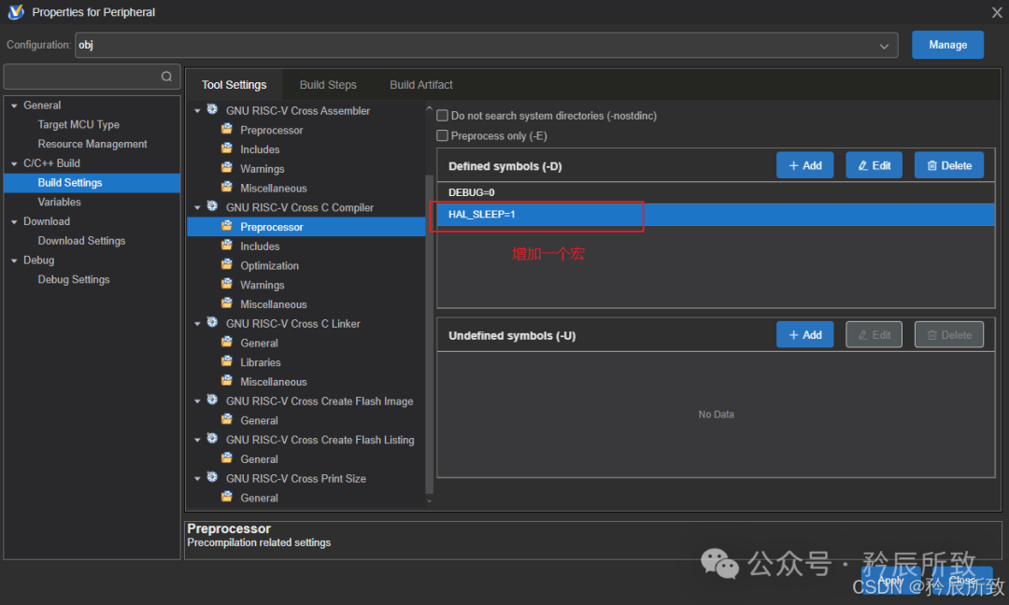Toggle Preprocess only (-E) checkbox
This screenshot has height=605, width=1009.
442,135
